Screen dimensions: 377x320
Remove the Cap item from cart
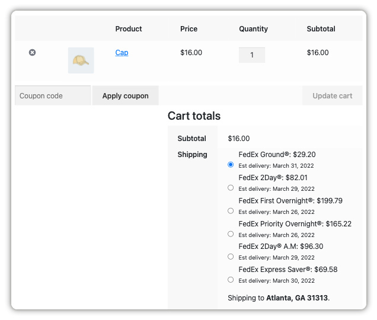pyautogui.click(x=32, y=52)
